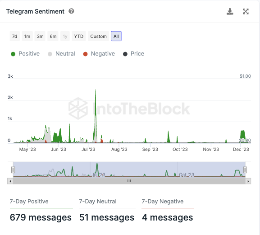Switch to the 6m time range

(x=53, y=36)
